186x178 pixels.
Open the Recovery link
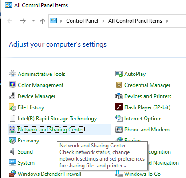coord(28,141)
